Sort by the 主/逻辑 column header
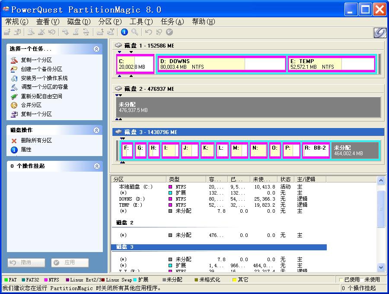Image resolution: width=389 pixels, height=294 pixels. point(310,179)
